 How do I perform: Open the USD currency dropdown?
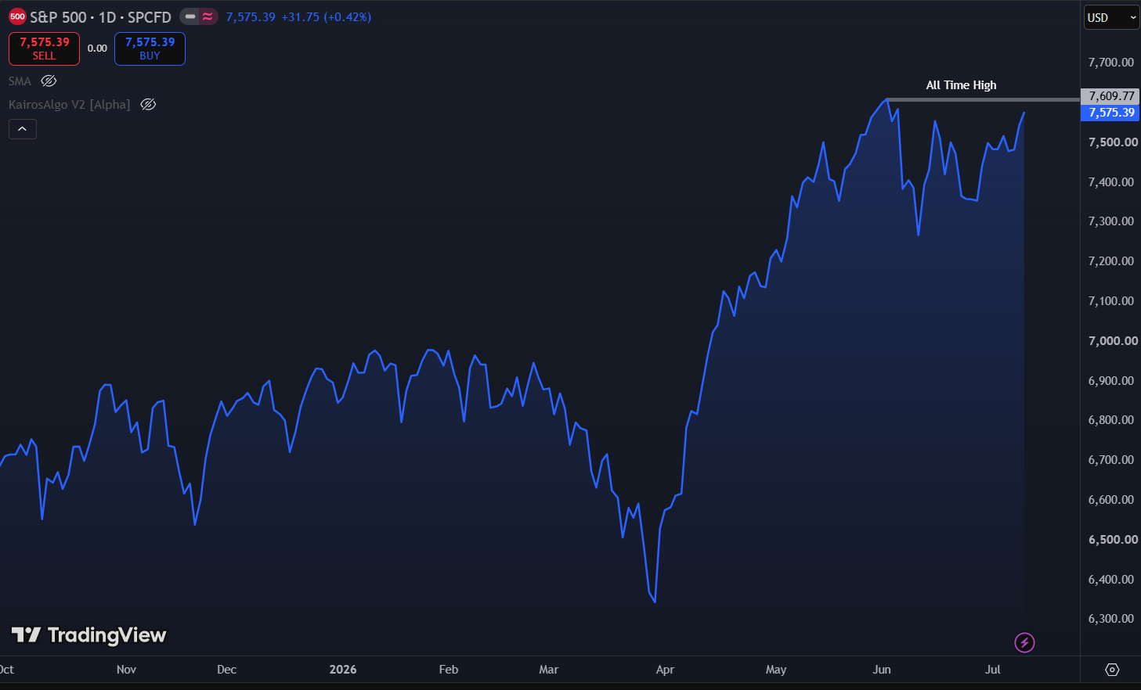tap(1111, 17)
